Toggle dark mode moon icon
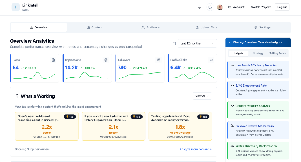This screenshot has height=162, width=301. pos(210,7)
